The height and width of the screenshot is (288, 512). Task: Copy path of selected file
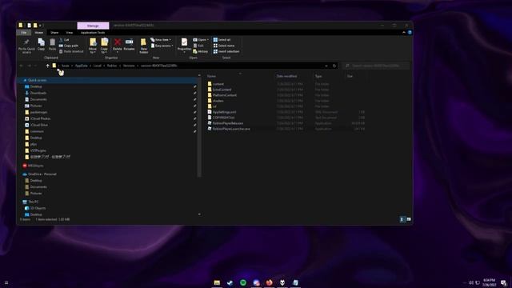[x=69, y=46]
